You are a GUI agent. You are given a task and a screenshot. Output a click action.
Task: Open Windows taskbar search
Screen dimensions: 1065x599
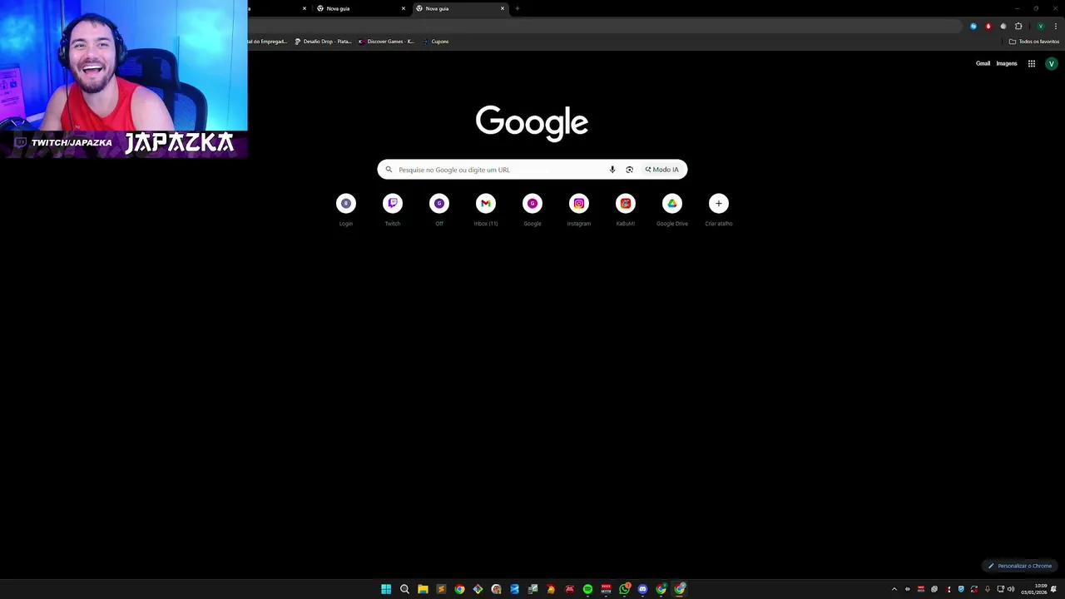point(404,589)
